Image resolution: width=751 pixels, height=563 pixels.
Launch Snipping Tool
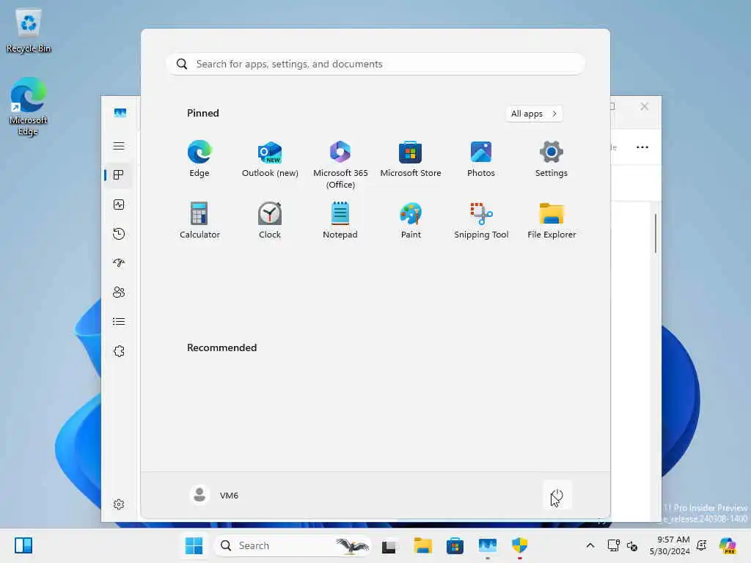[x=481, y=221]
